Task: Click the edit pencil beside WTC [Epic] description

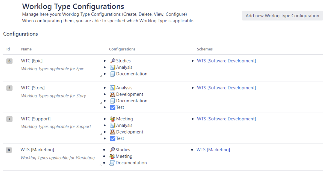Action: [101, 76]
